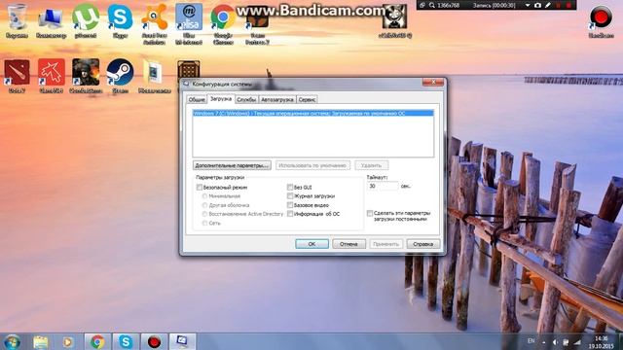Tick the Без GUI checkbox

290,187
